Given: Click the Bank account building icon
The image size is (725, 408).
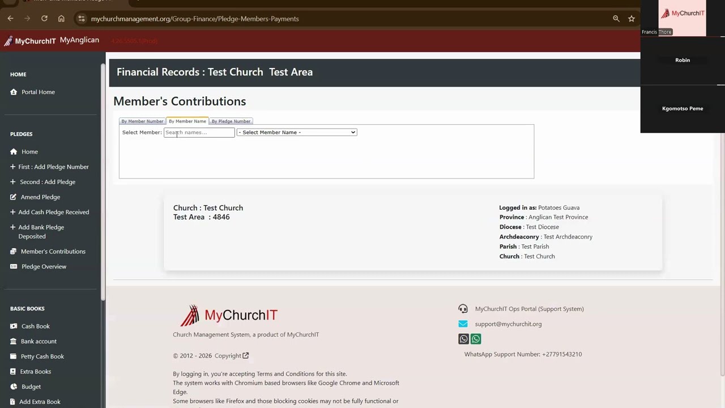Looking at the screenshot, I should coord(14,341).
